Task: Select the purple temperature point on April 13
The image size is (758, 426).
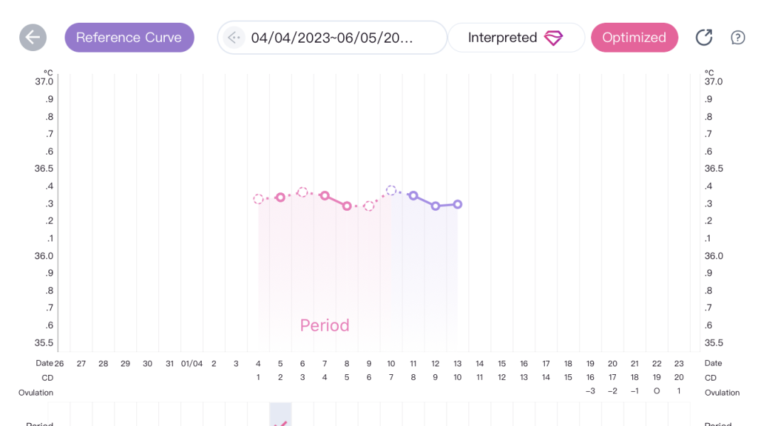Action: point(457,204)
